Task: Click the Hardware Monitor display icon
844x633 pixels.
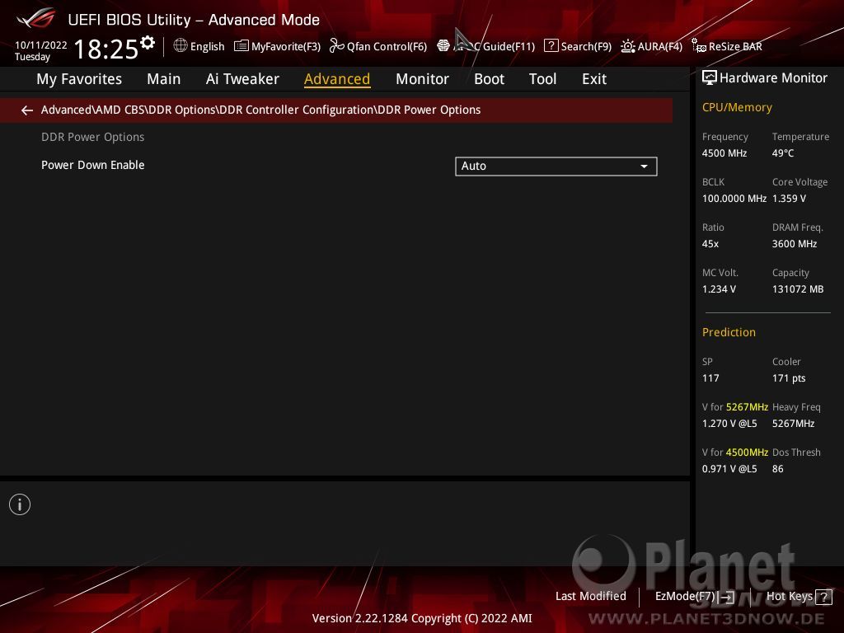Action: point(710,78)
